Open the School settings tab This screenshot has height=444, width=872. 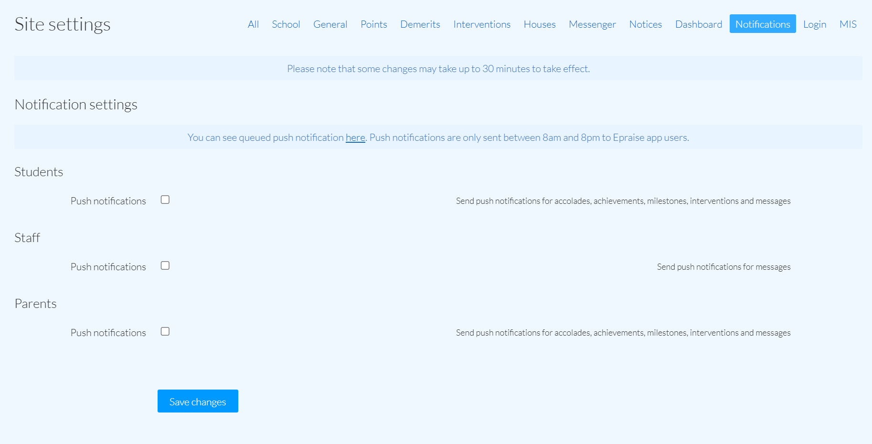286,24
